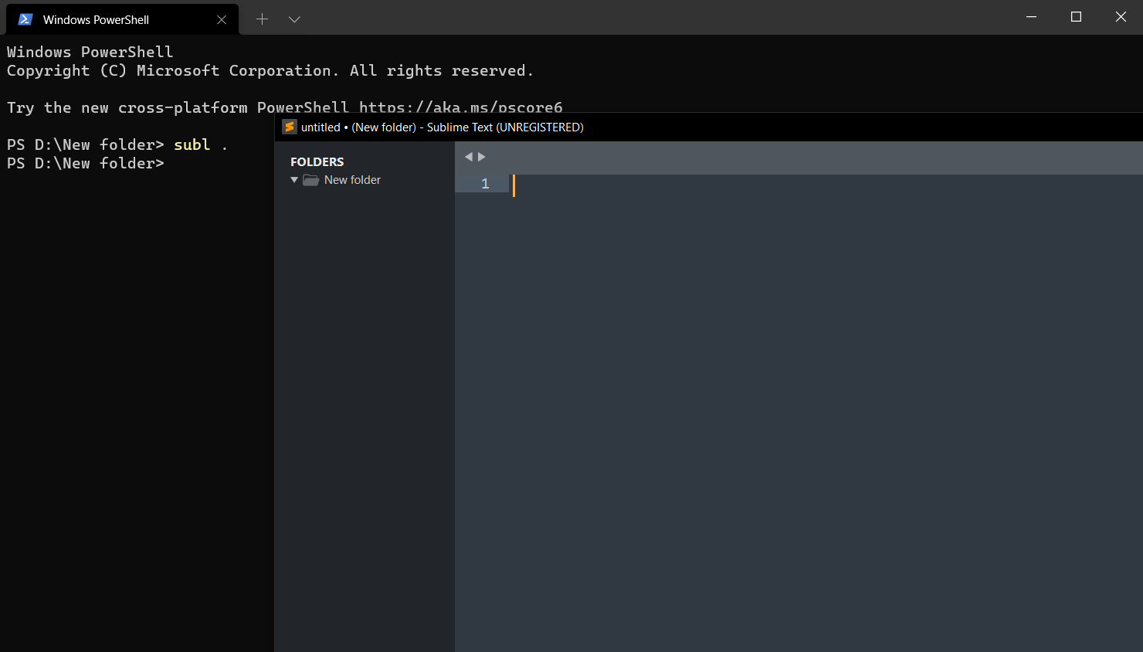
Task: Click the disclosure triangle next to New folder
Action: click(294, 179)
